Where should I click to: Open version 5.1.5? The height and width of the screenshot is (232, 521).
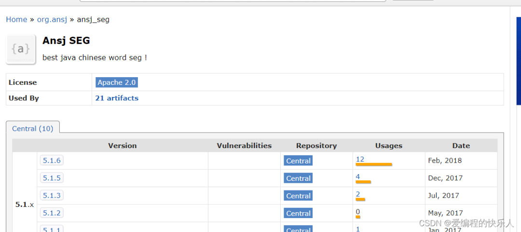[x=52, y=178]
